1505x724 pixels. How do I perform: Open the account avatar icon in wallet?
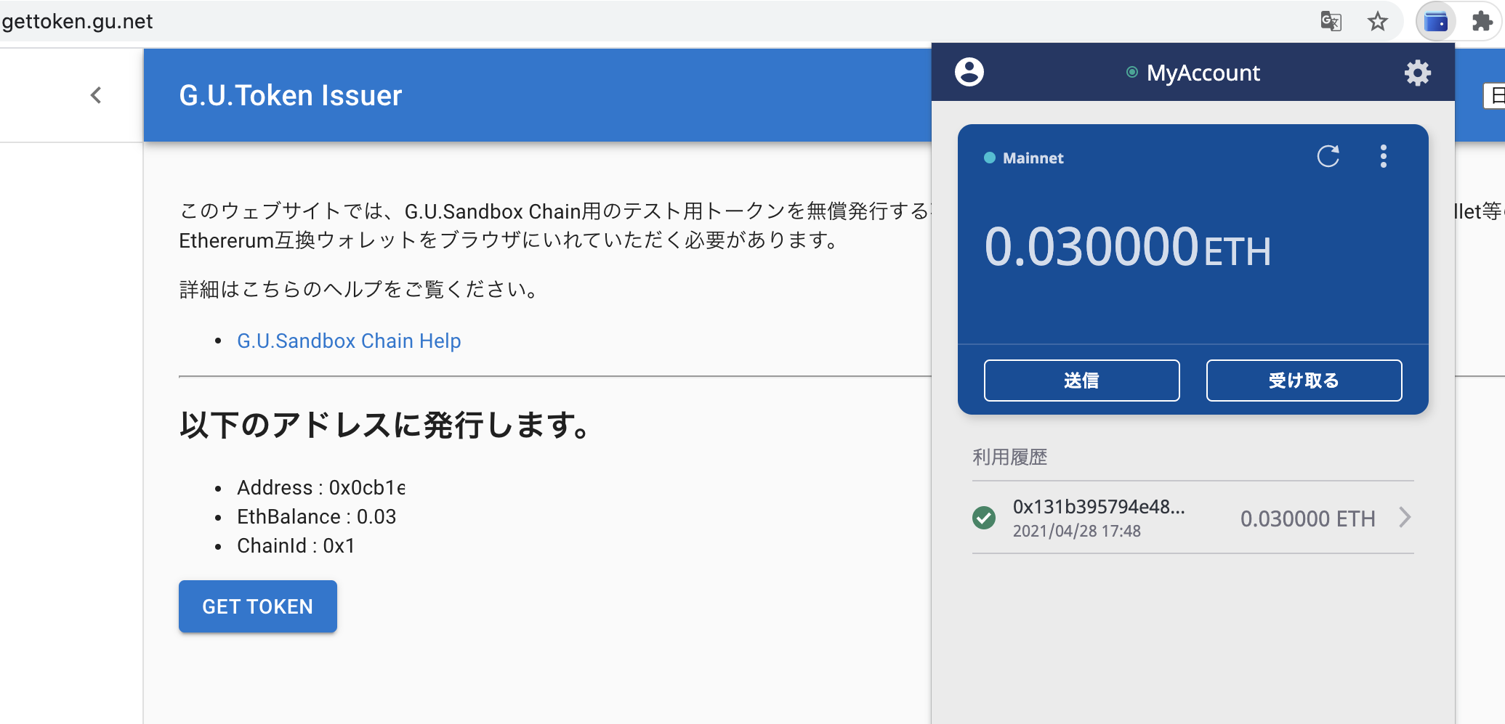point(969,72)
